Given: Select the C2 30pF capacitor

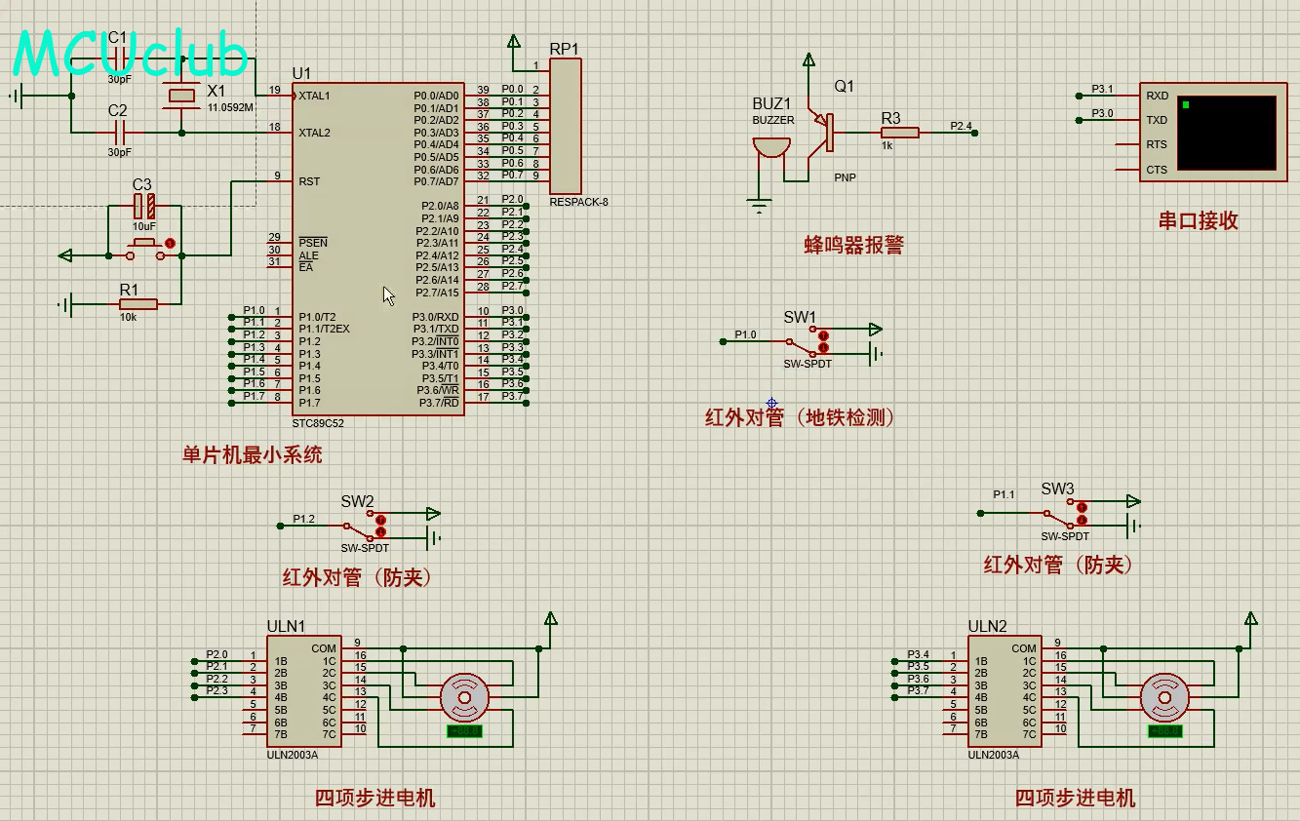Looking at the screenshot, I should [120, 132].
